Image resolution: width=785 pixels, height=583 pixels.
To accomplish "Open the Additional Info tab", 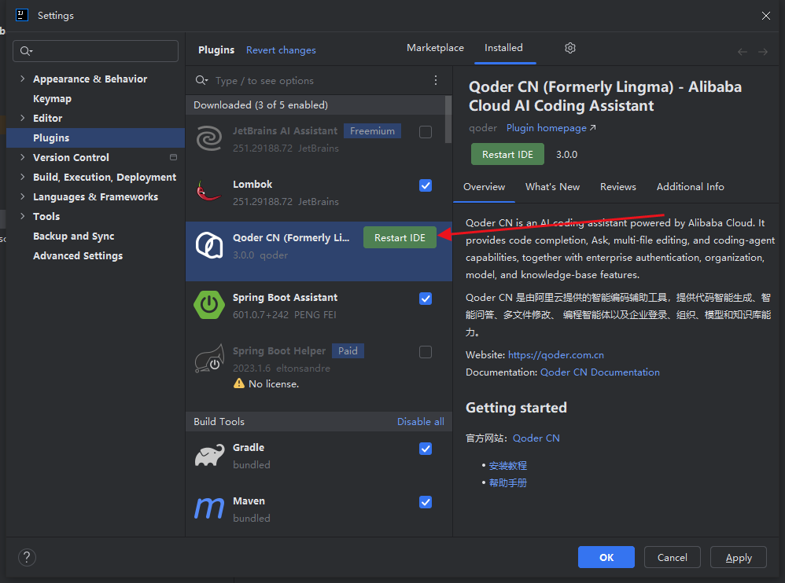I will [x=690, y=186].
